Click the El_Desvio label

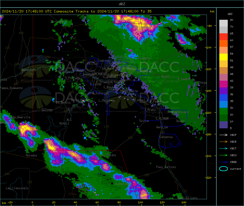point(63,103)
